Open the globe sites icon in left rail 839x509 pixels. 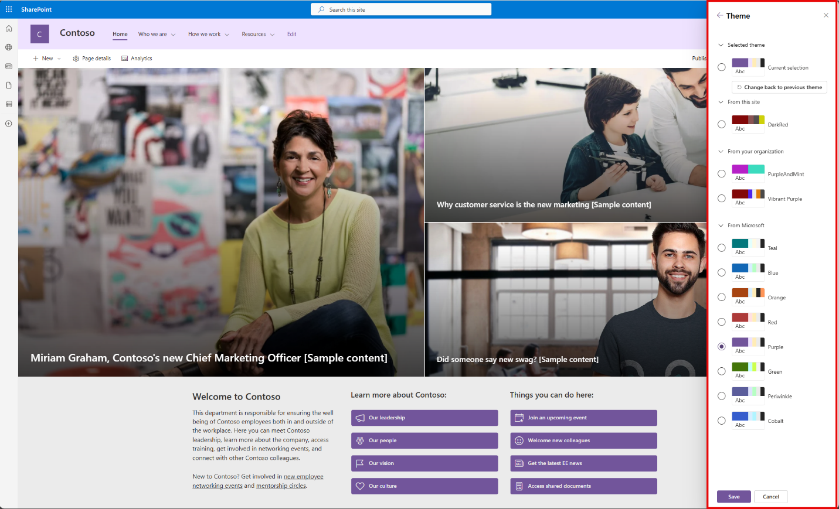[x=9, y=47]
